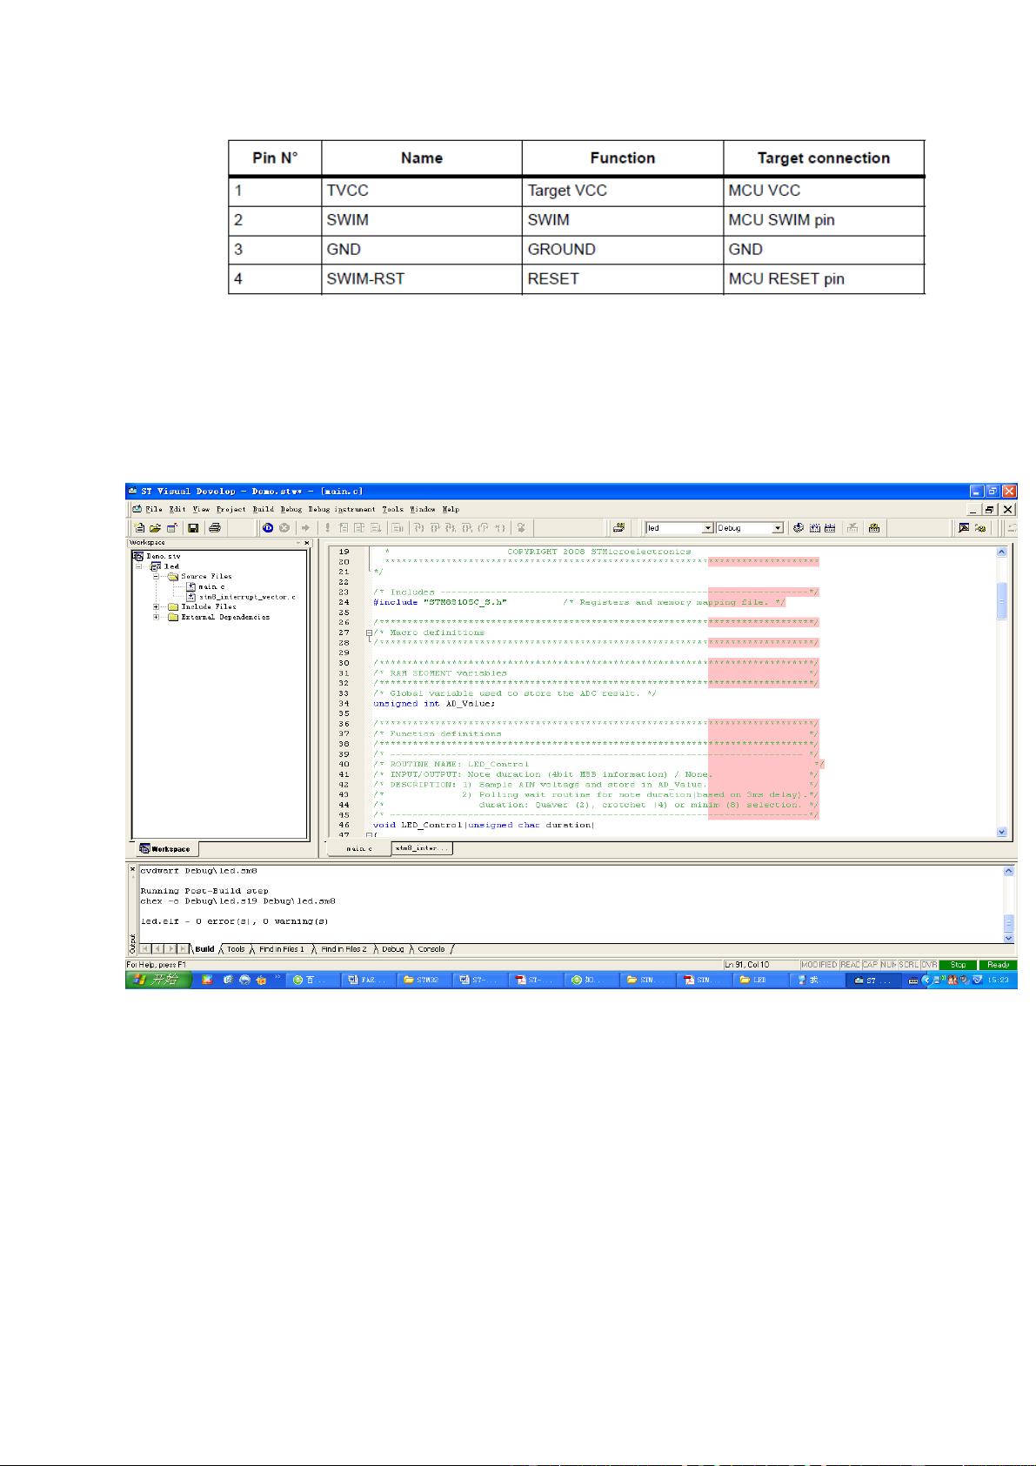Open the Help menu
Screen dimensions: 1036x1466
(x=451, y=509)
